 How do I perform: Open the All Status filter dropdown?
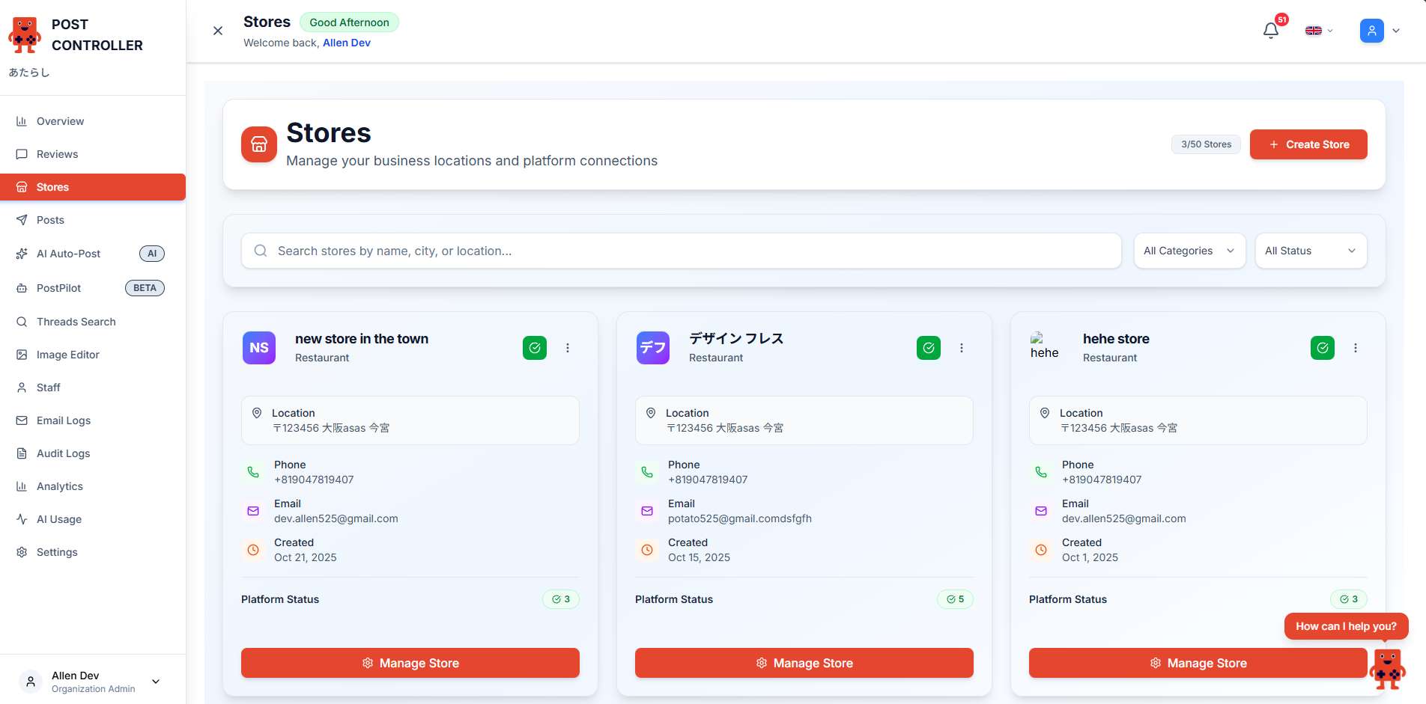click(1310, 251)
